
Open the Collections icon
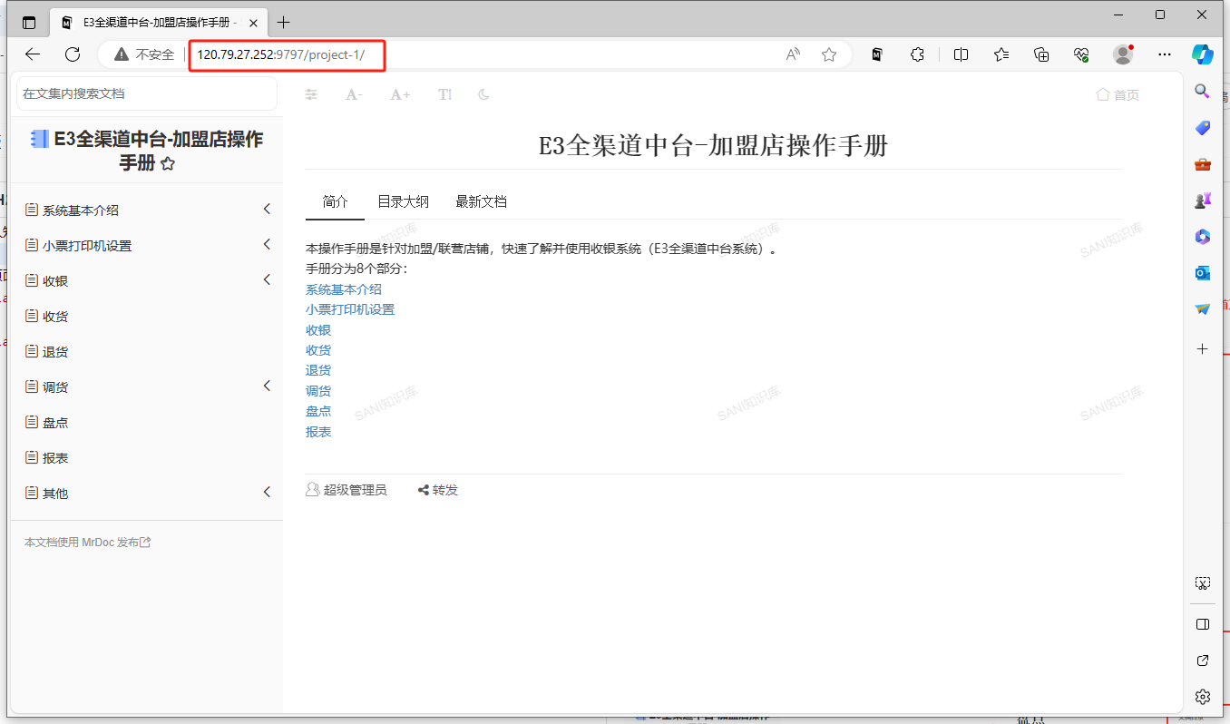[x=1041, y=54]
